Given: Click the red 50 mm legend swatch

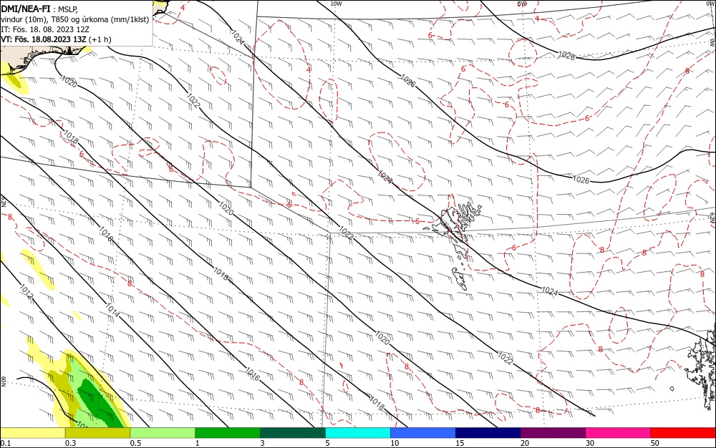Looking at the screenshot, I should (683, 433).
